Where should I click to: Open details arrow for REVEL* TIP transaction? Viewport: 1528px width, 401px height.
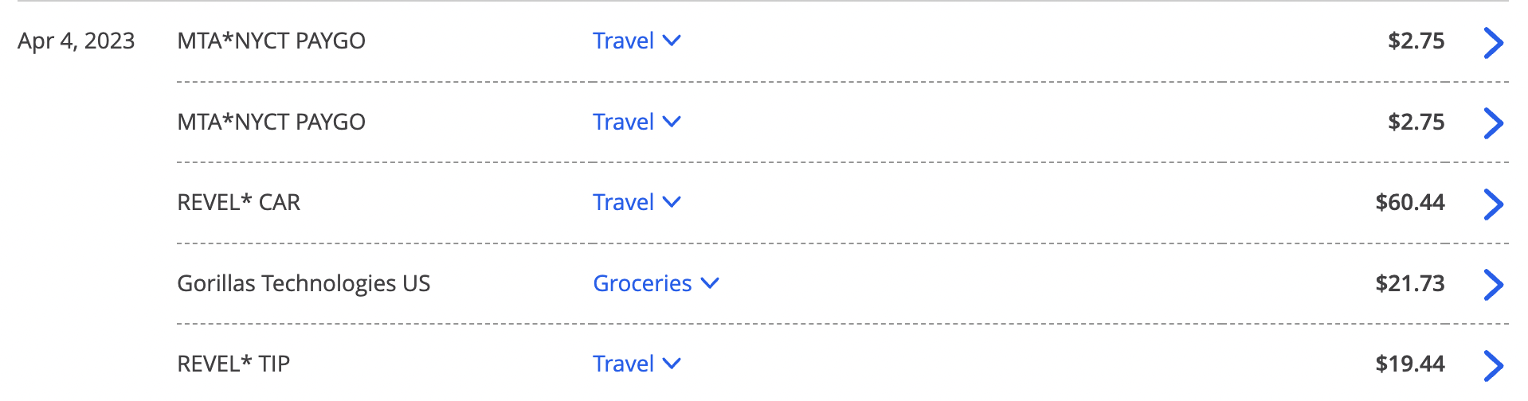(1493, 365)
